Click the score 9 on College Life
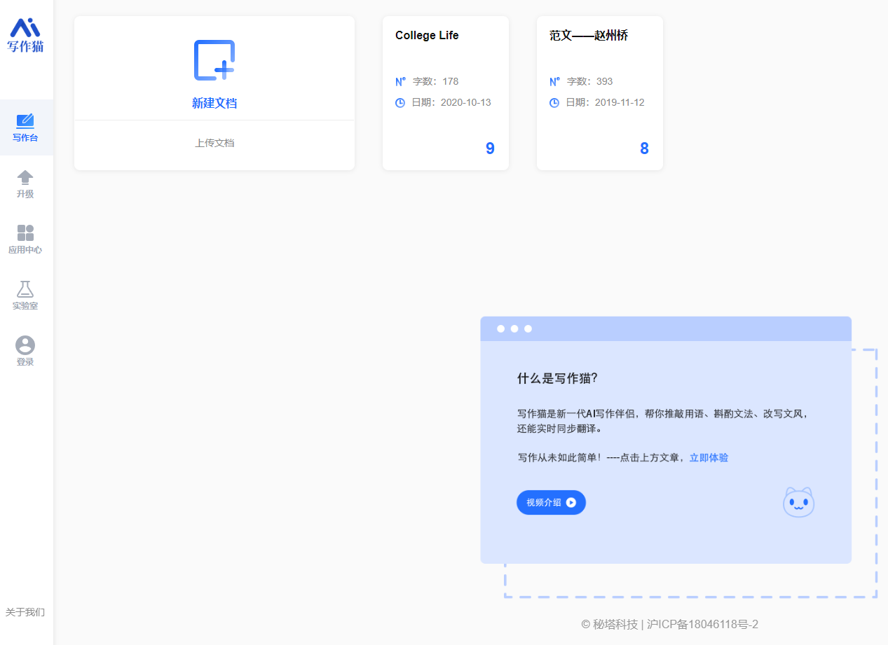Viewport: 888px width, 645px height. [x=489, y=148]
